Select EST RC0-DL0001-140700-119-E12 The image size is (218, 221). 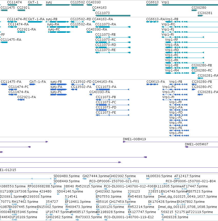(x=129, y=217)
